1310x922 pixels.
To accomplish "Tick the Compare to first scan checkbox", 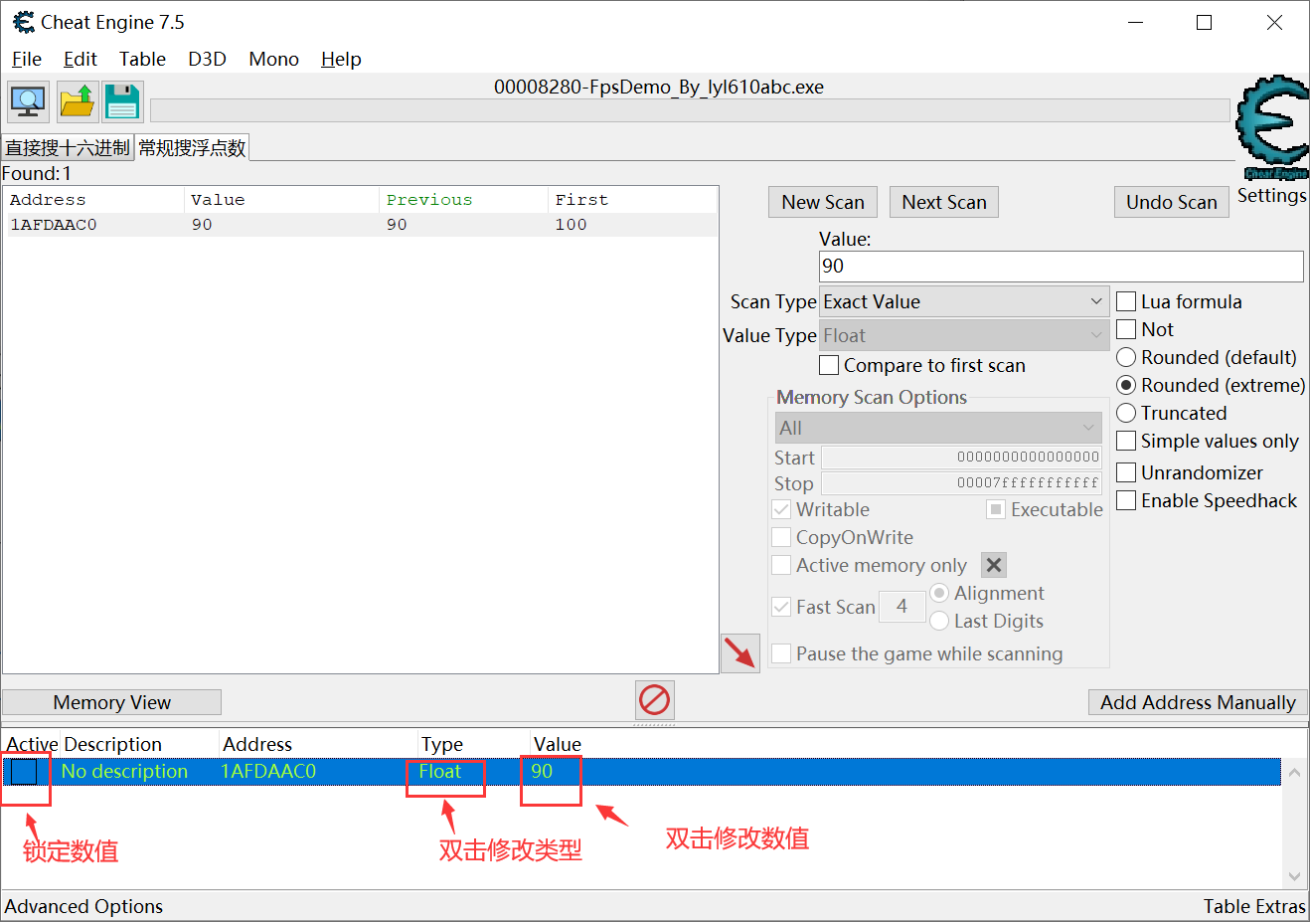I will coord(829,365).
